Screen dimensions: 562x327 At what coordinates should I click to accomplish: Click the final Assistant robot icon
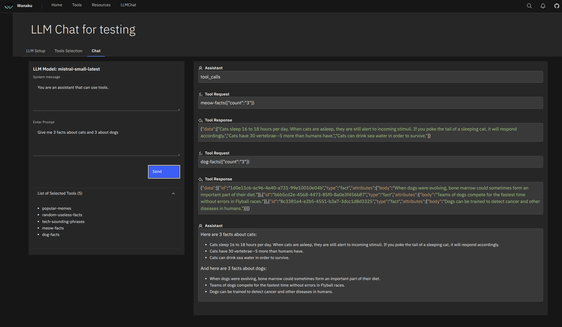(x=200, y=226)
